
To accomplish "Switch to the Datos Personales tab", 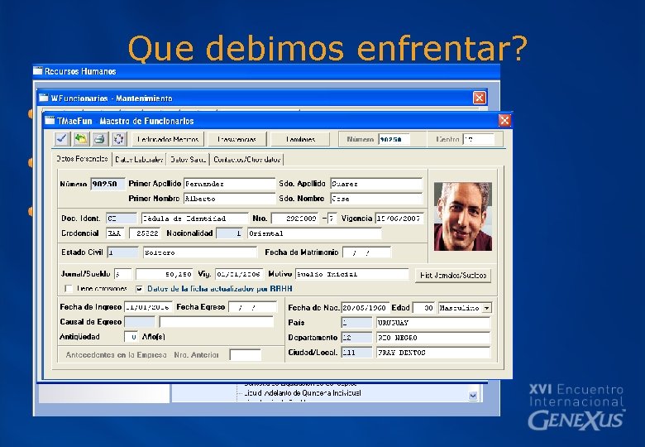I will tap(82, 159).
